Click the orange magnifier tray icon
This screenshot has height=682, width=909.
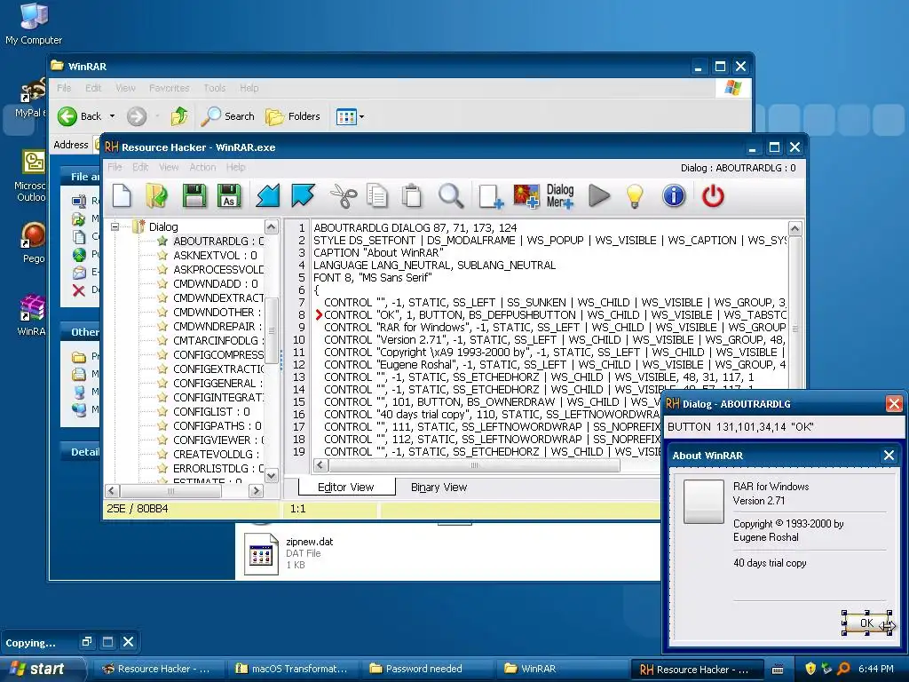pyautogui.click(x=843, y=669)
